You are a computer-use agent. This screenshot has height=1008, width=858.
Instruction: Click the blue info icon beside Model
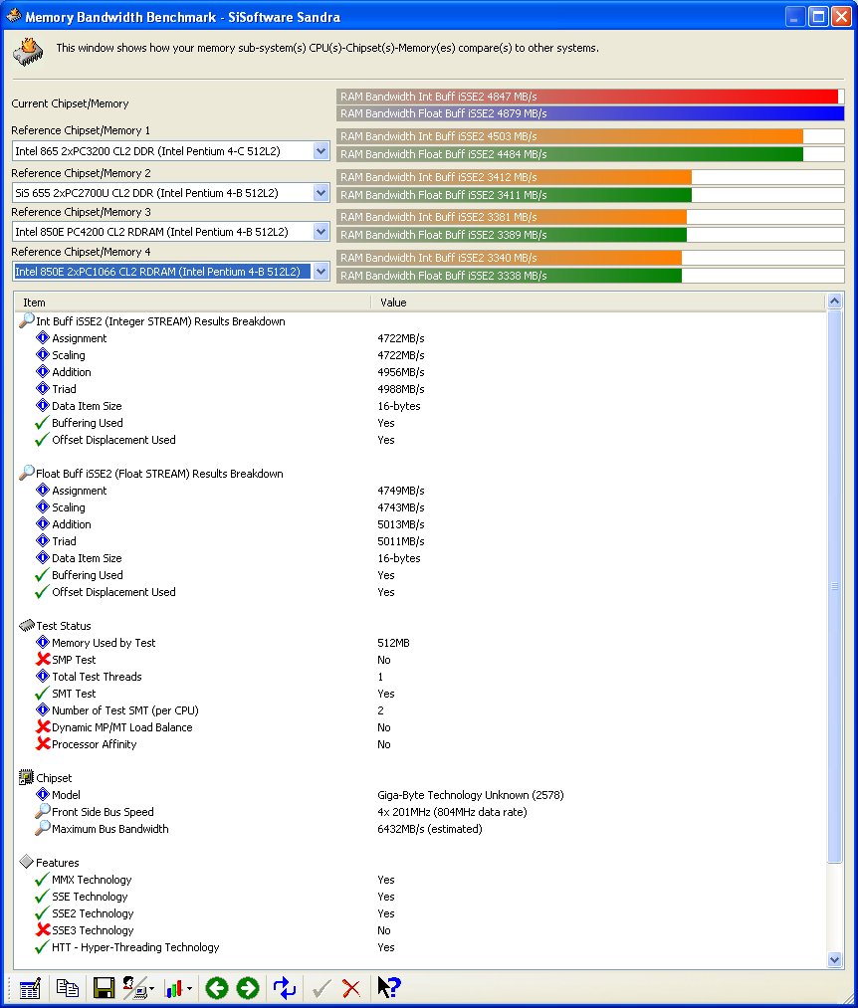(x=43, y=794)
